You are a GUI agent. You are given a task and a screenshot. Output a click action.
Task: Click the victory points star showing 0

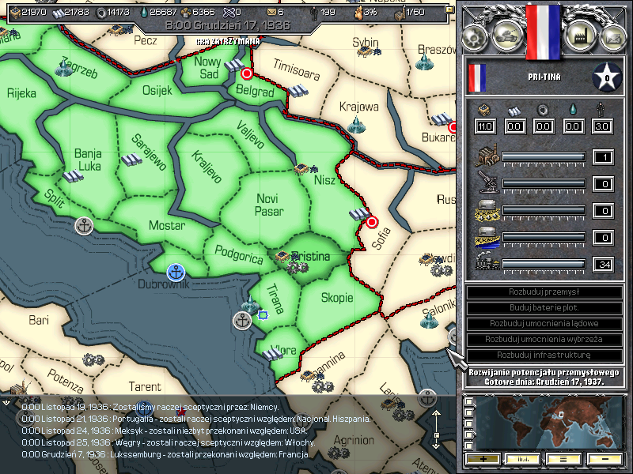(x=606, y=77)
